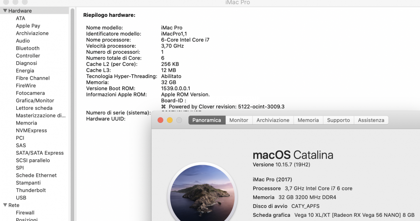The height and width of the screenshot is (221, 420).
Task: Click the Riepilogo hardware heading
Action: coord(109,15)
